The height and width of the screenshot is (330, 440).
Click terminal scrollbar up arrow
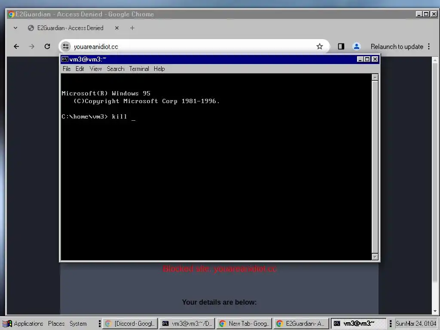tap(375, 77)
